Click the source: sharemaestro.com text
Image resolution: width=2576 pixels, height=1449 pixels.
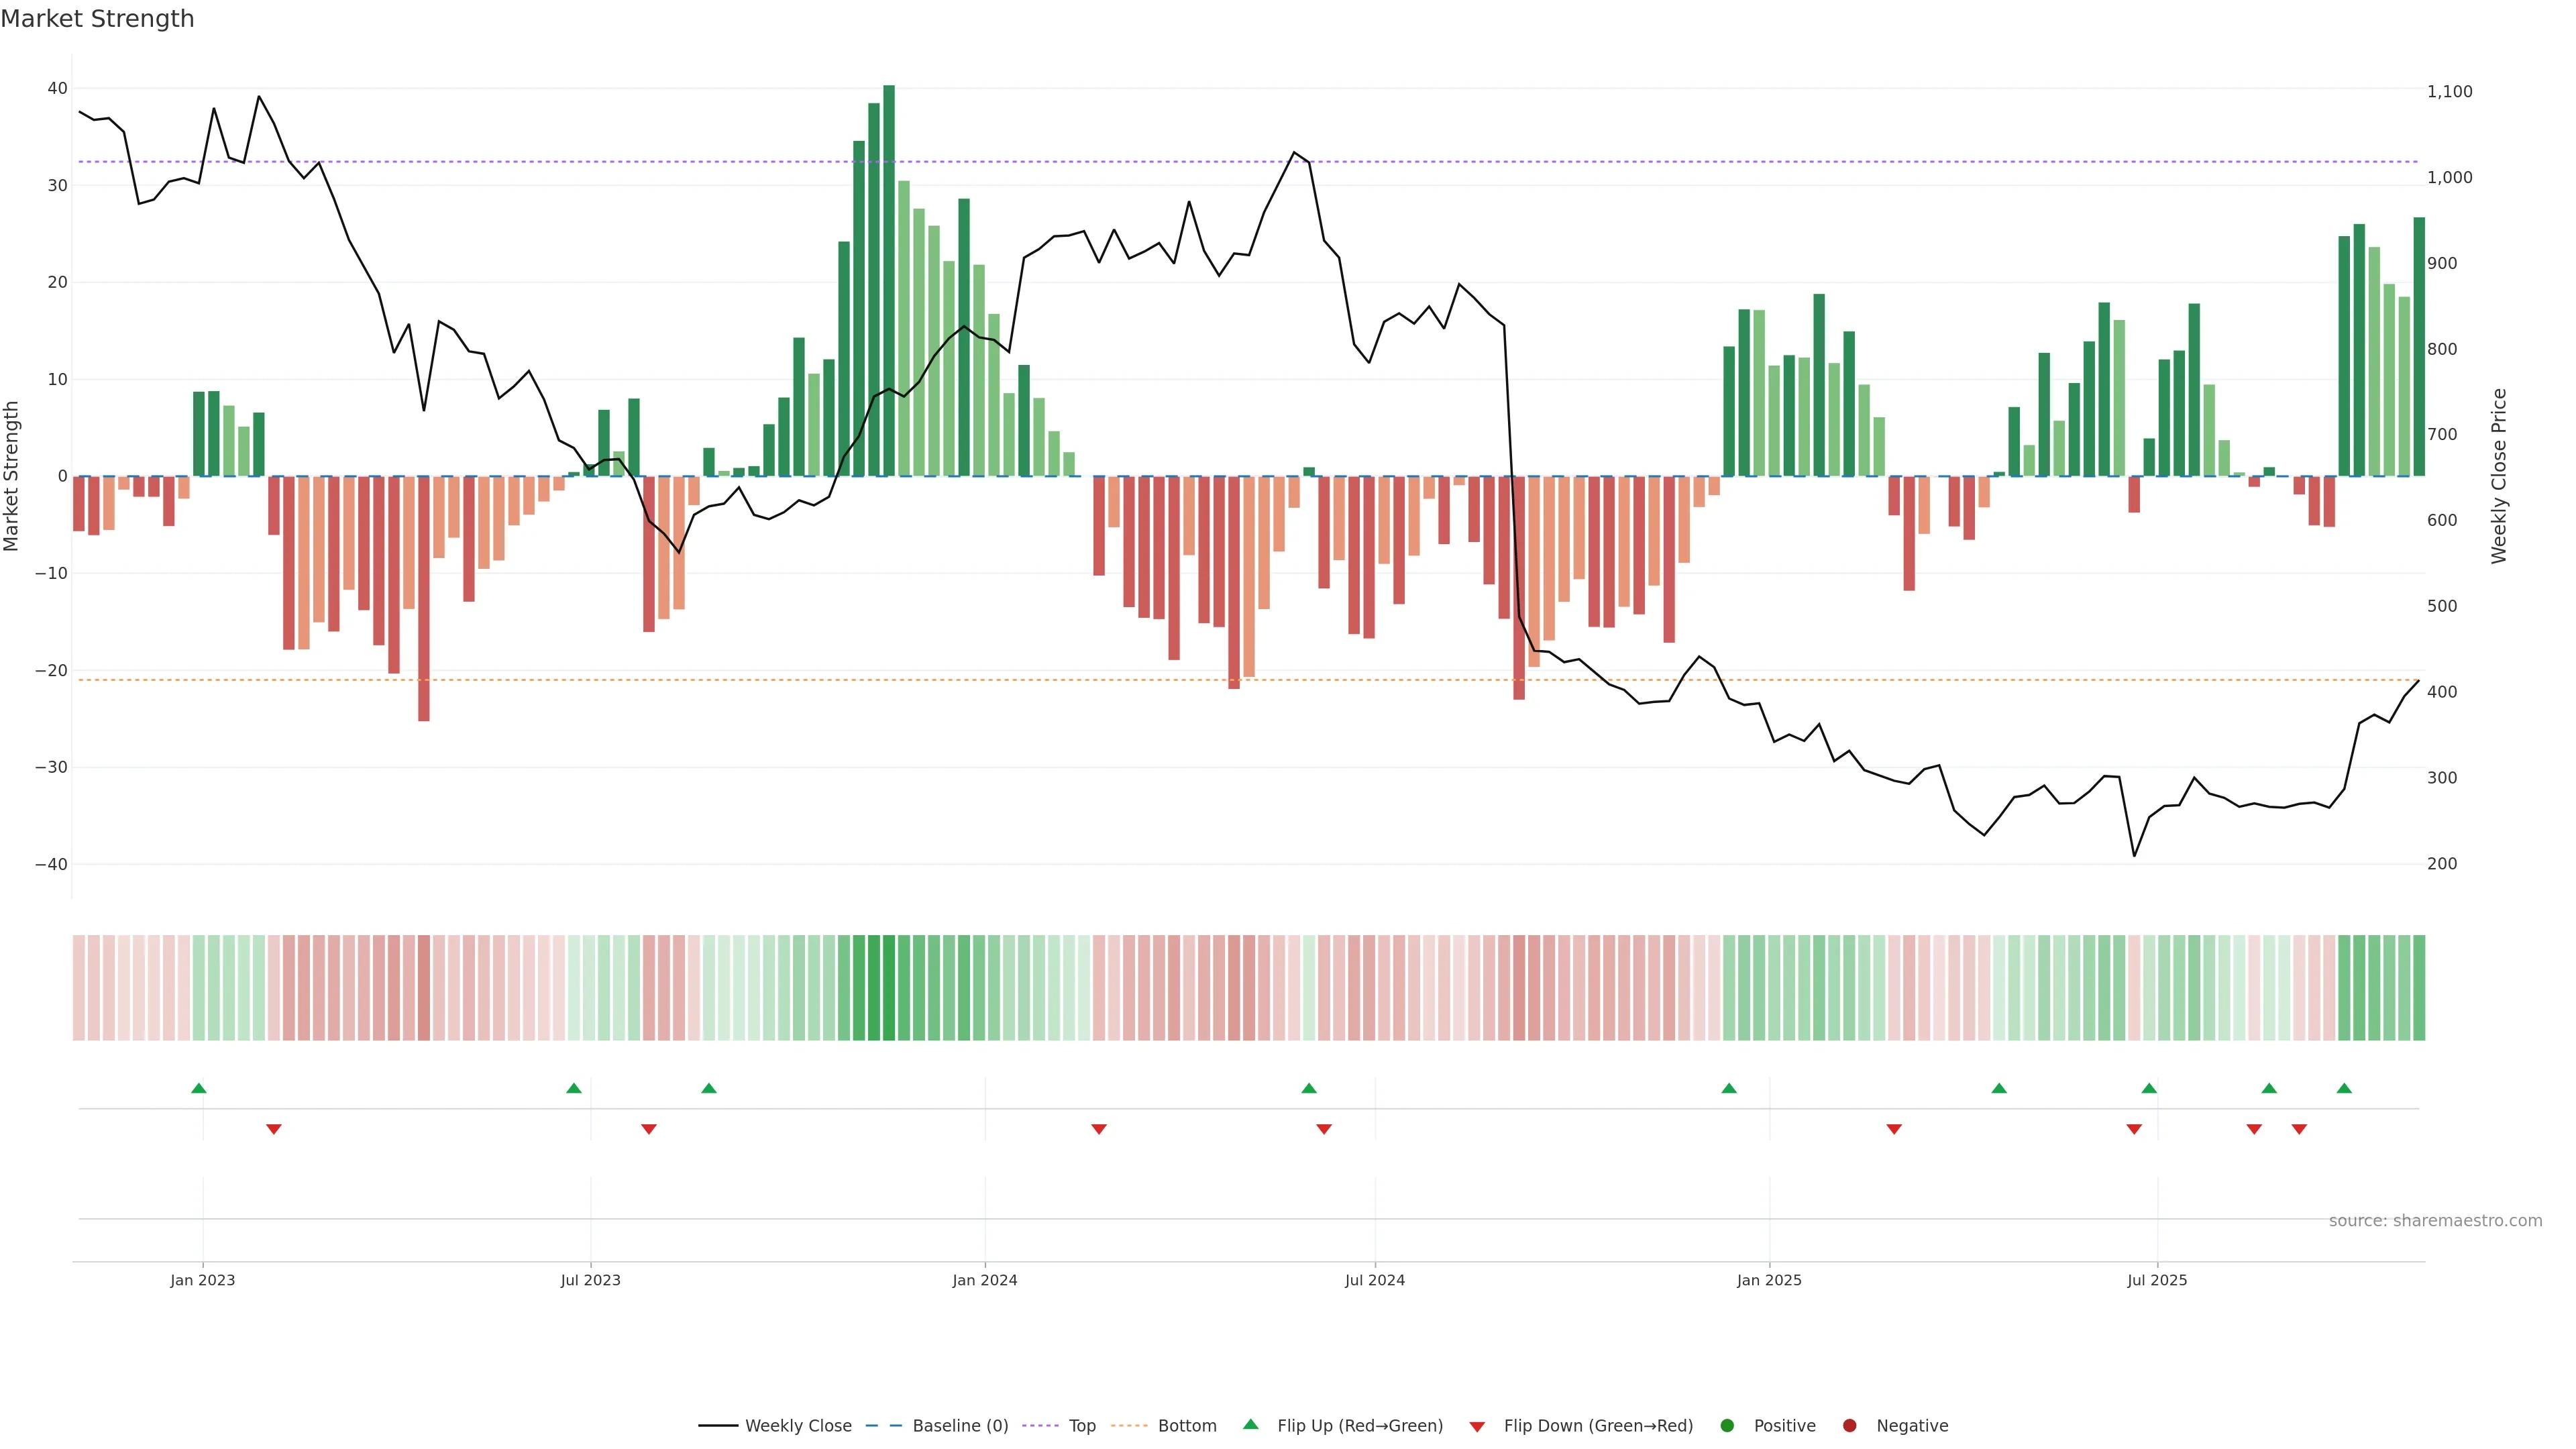coord(2435,1220)
